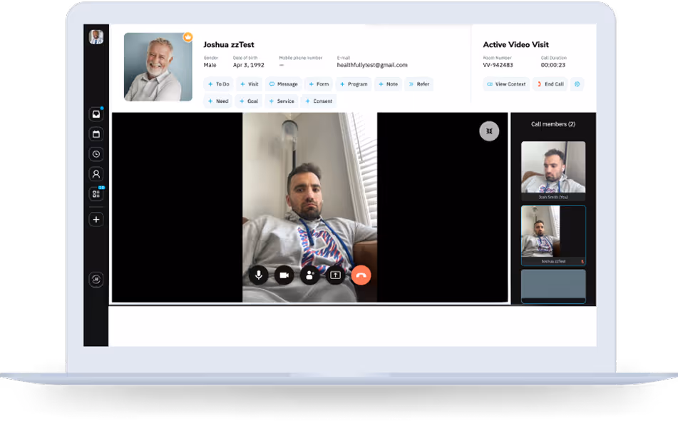Mute the microphone
This screenshot has height=421, width=678.
pos(258,275)
